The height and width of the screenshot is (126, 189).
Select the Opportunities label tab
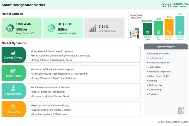14,91
